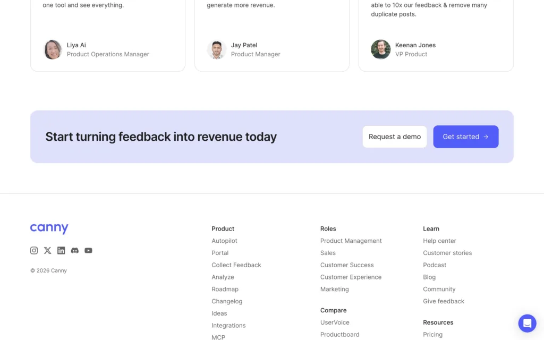
Task: Open the chat support widget
Action: 527,324
